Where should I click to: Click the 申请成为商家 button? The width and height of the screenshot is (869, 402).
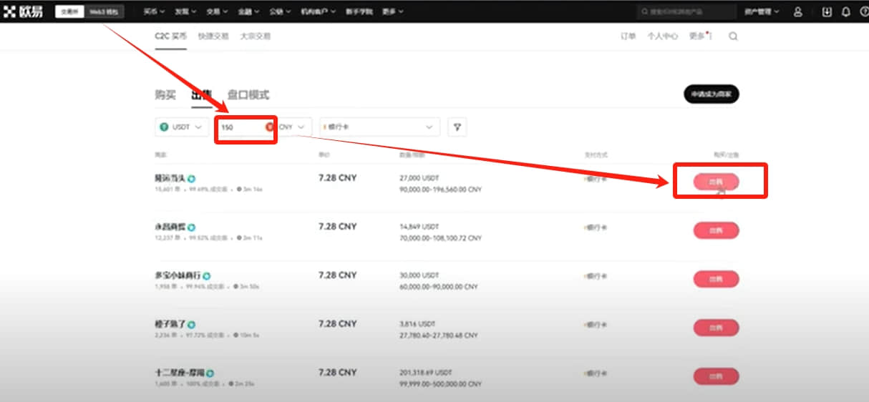711,94
